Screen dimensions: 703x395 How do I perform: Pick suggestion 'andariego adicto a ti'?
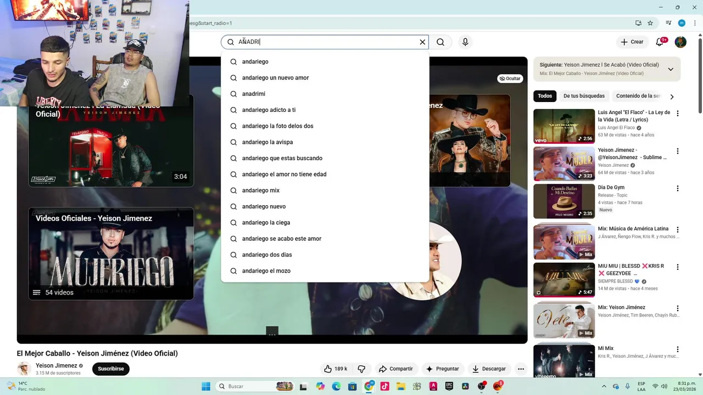(325, 110)
